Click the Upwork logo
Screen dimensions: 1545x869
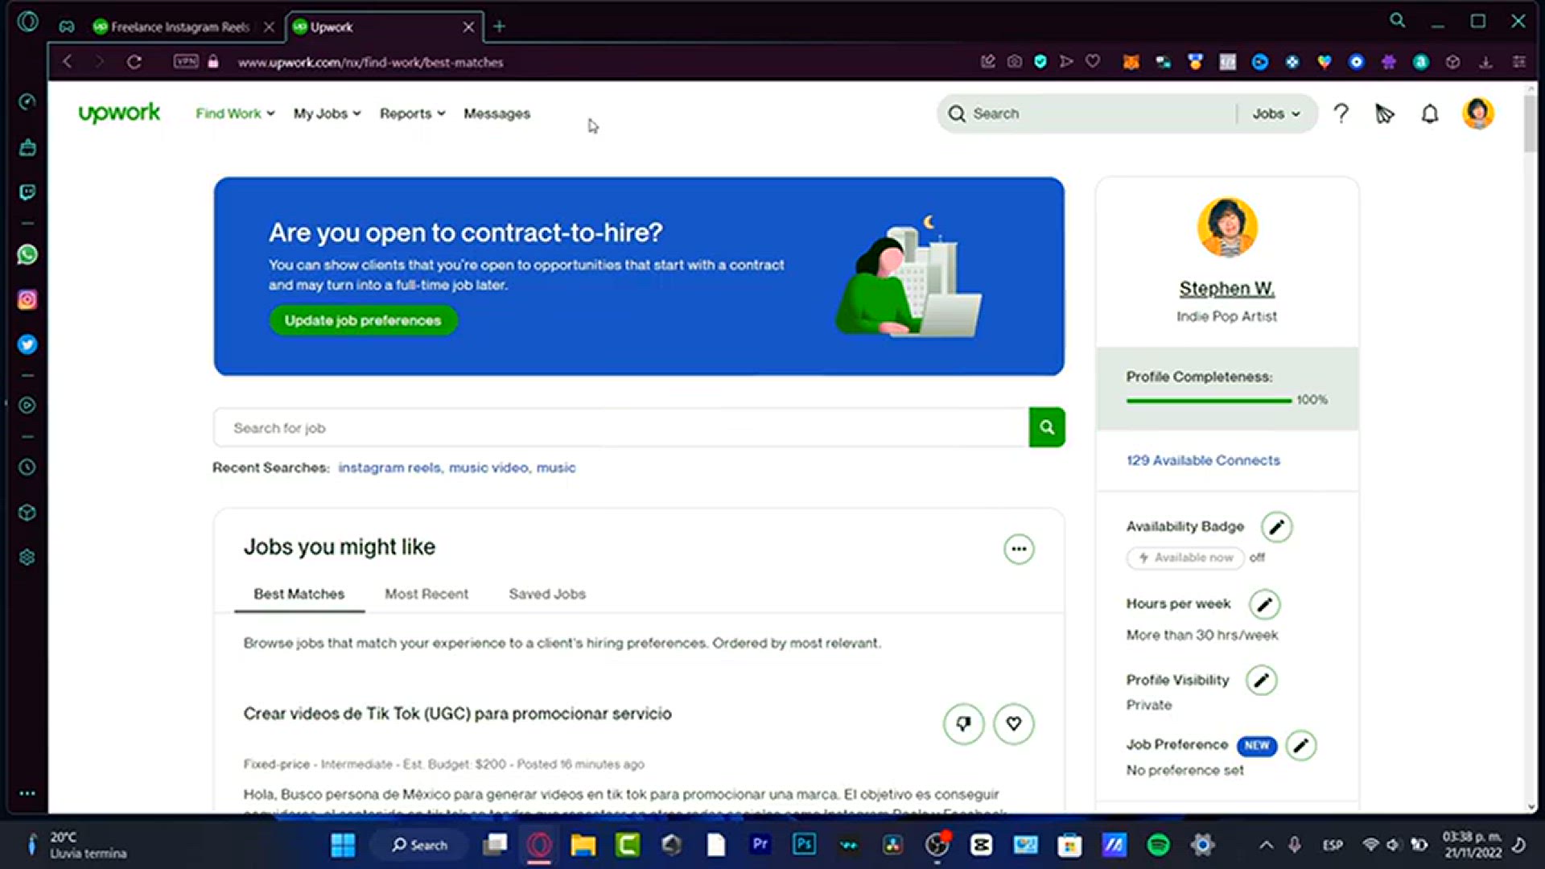coord(119,113)
